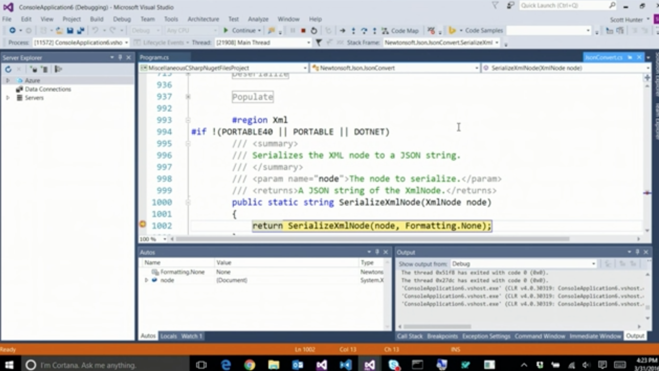Click the editor horizontal scrollbar
Viewport: 659px width, 371px height.
coord(372,239)
